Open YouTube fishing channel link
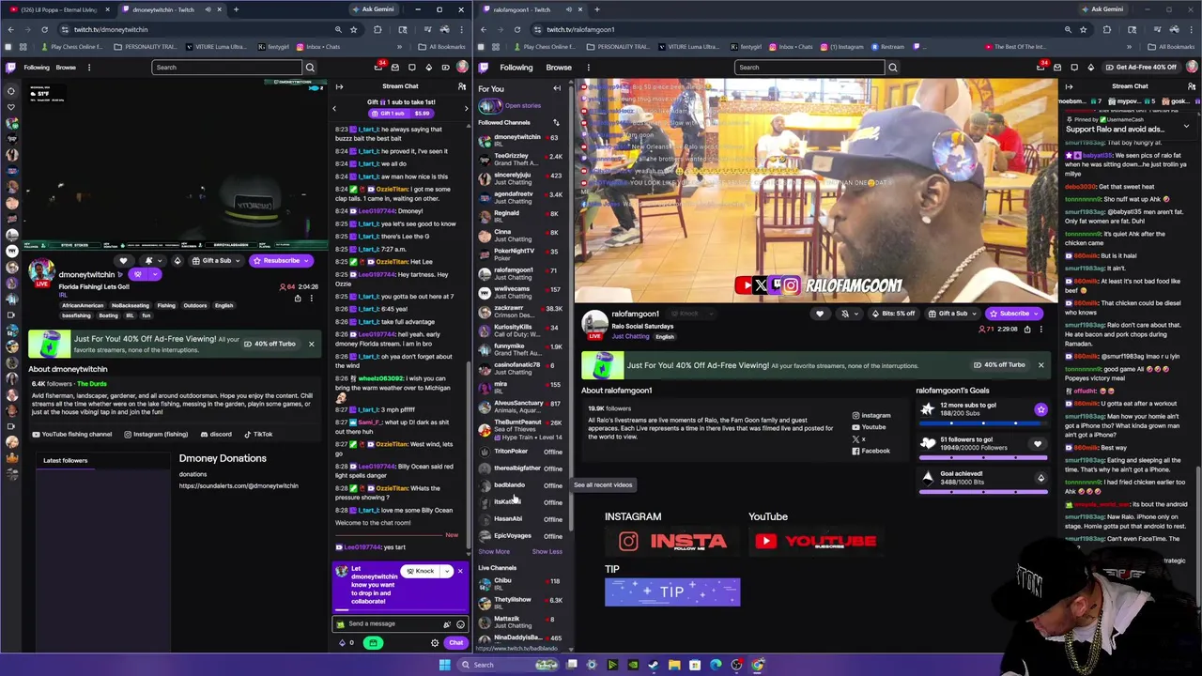This screenshot has width=1202, height=676. (71, 435)
